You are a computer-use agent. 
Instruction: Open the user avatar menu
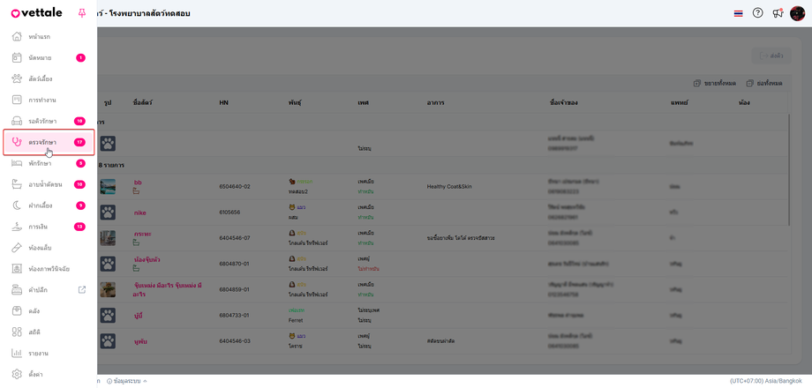tap(797, 13)
